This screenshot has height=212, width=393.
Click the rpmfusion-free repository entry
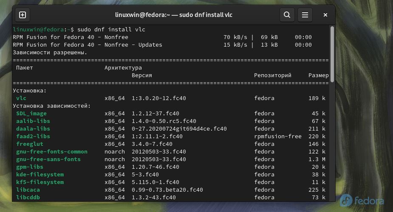[278, 136]
